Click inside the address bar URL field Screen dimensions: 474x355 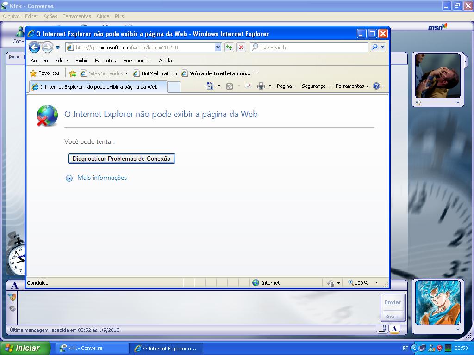click(139, 47)
